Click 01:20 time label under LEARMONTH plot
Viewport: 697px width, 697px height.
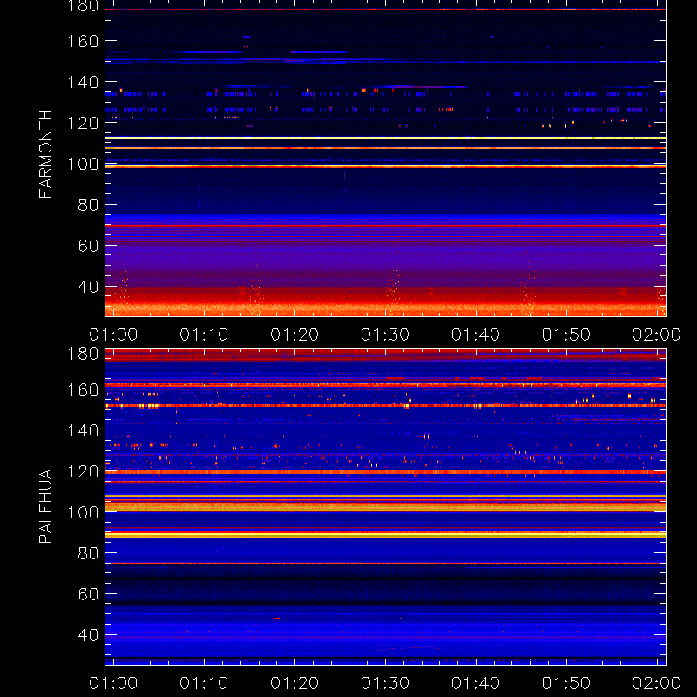(x=294, y=335)
